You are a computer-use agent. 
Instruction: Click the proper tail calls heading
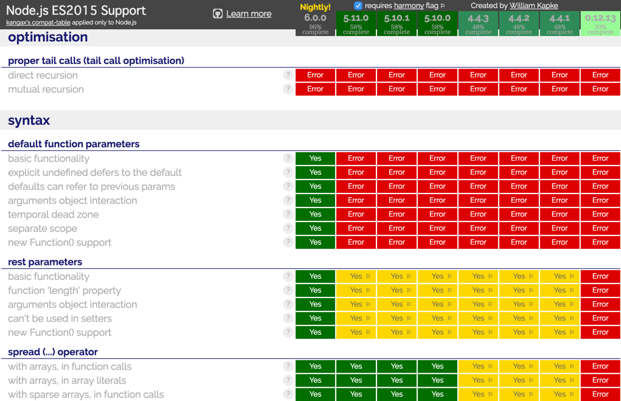coord(96,61)
